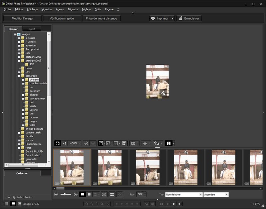Viewport: 266px width, 209px height.
Task: Open the info display options arrow
Action: click(173, 143)
